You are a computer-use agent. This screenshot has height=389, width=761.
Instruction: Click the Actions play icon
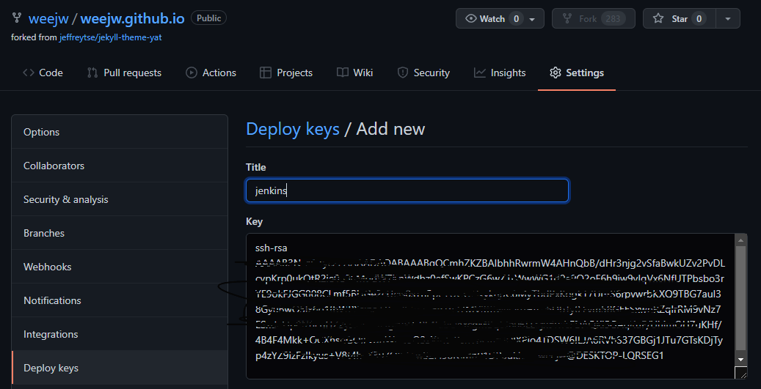point(192,73)
